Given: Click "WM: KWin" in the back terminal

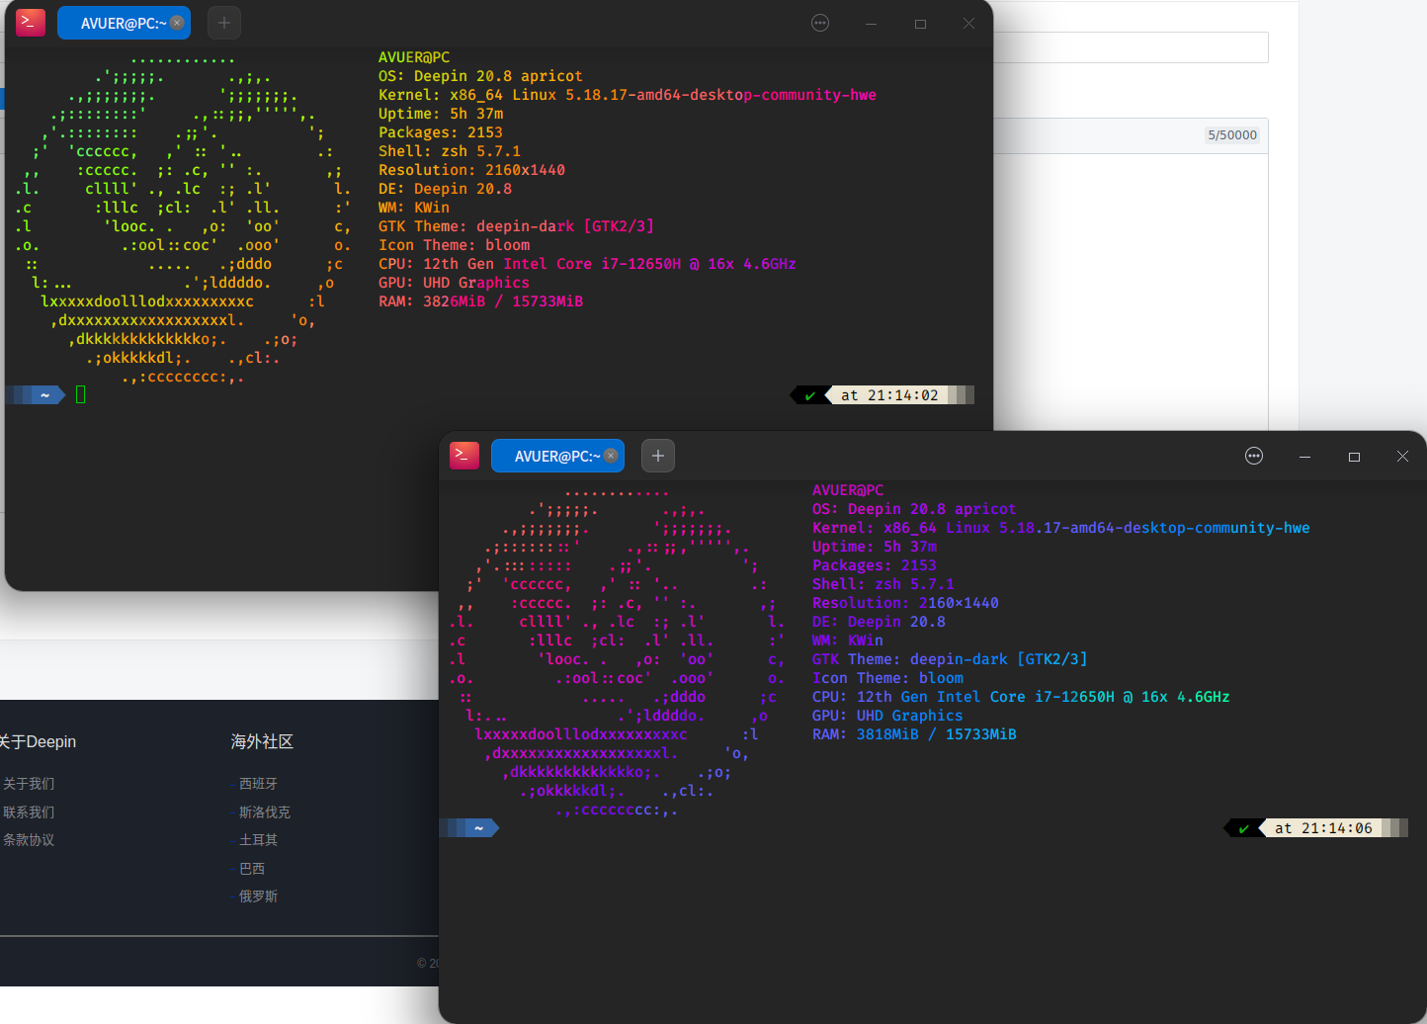Looking at the screenshot, I should (414, 208).
